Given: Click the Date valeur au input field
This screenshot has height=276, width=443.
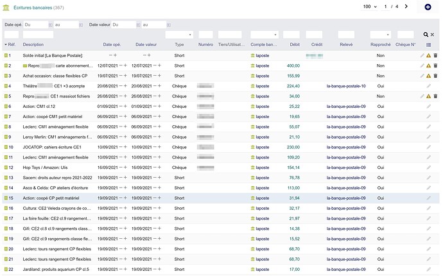Looking at the screenshot, I should pyautogui.click(x=154, y=25).
